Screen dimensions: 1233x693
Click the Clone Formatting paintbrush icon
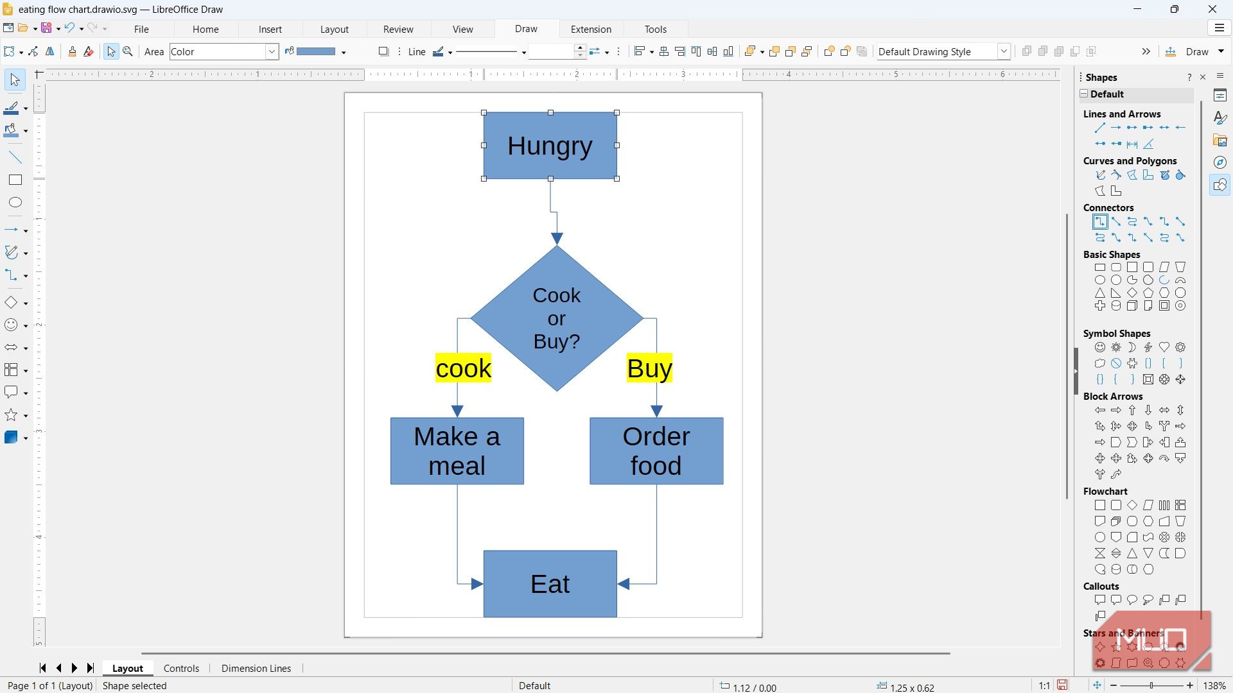coord(72,51)
